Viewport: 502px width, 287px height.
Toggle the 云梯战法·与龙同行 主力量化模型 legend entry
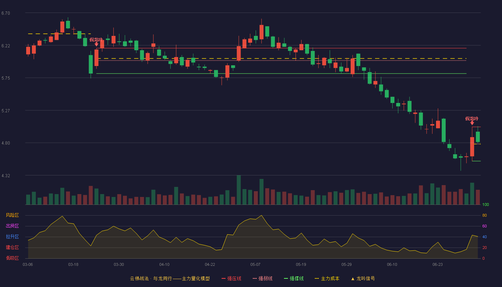tap(170, 278)
